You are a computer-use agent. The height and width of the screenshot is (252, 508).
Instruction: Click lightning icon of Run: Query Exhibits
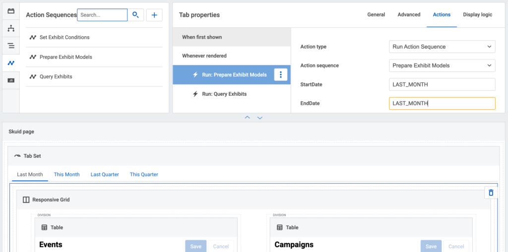195,94
